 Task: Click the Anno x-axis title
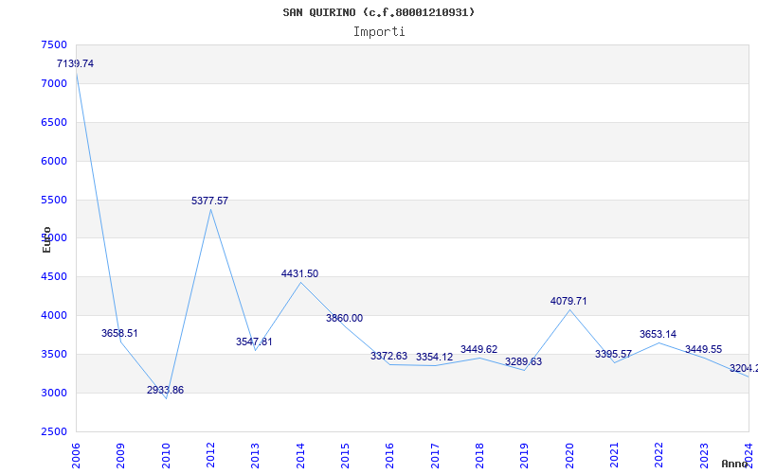735,464
